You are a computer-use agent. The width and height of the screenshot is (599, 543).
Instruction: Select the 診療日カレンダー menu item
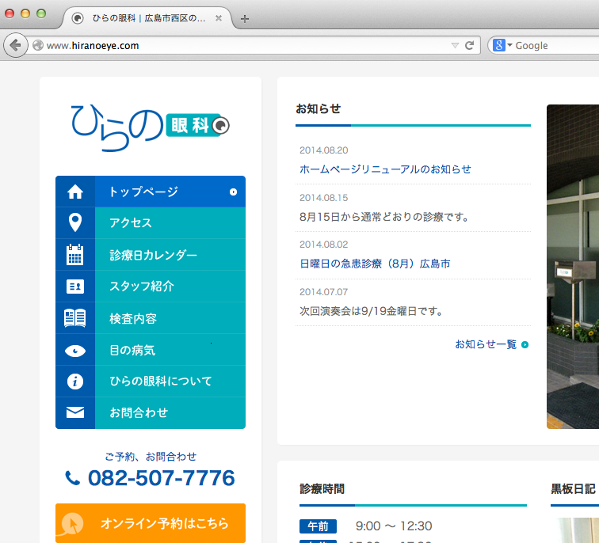click(x=153, y=255)
